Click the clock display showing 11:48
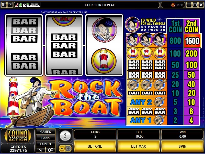This screenshot has width=205, height=154. coord(180,5)
